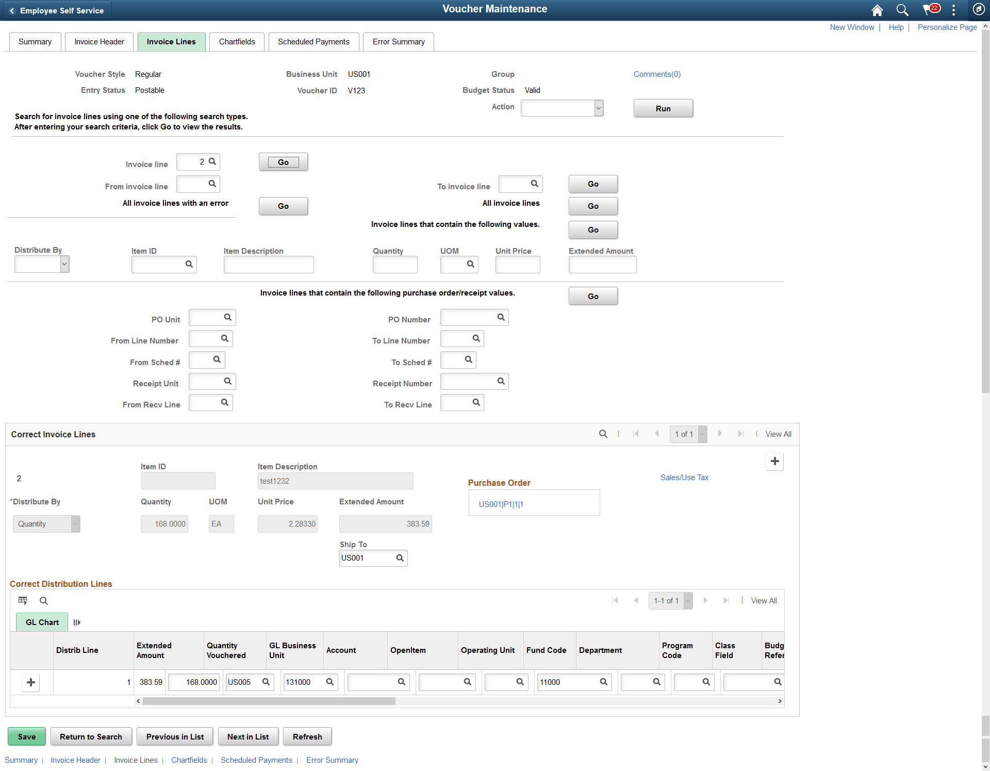Screen dimensions: 990x771
Task: Click the Item Description search field
Action: [x=268, y=265]
